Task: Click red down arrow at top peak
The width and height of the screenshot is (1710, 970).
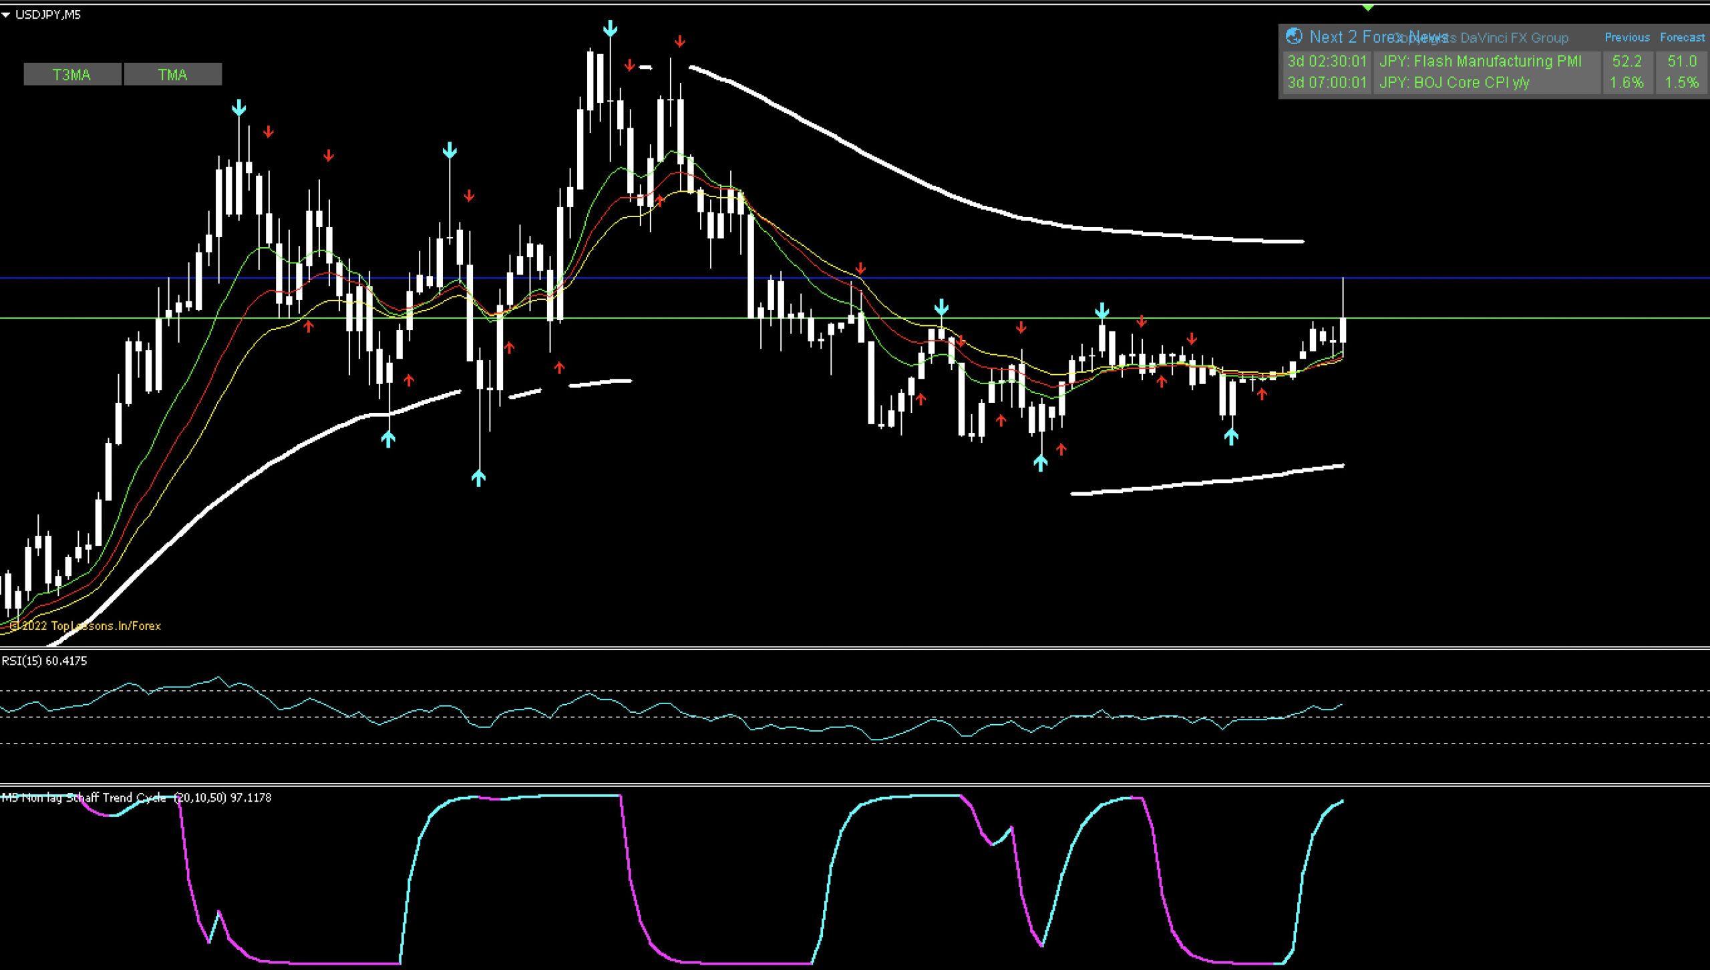Action: 679,41
